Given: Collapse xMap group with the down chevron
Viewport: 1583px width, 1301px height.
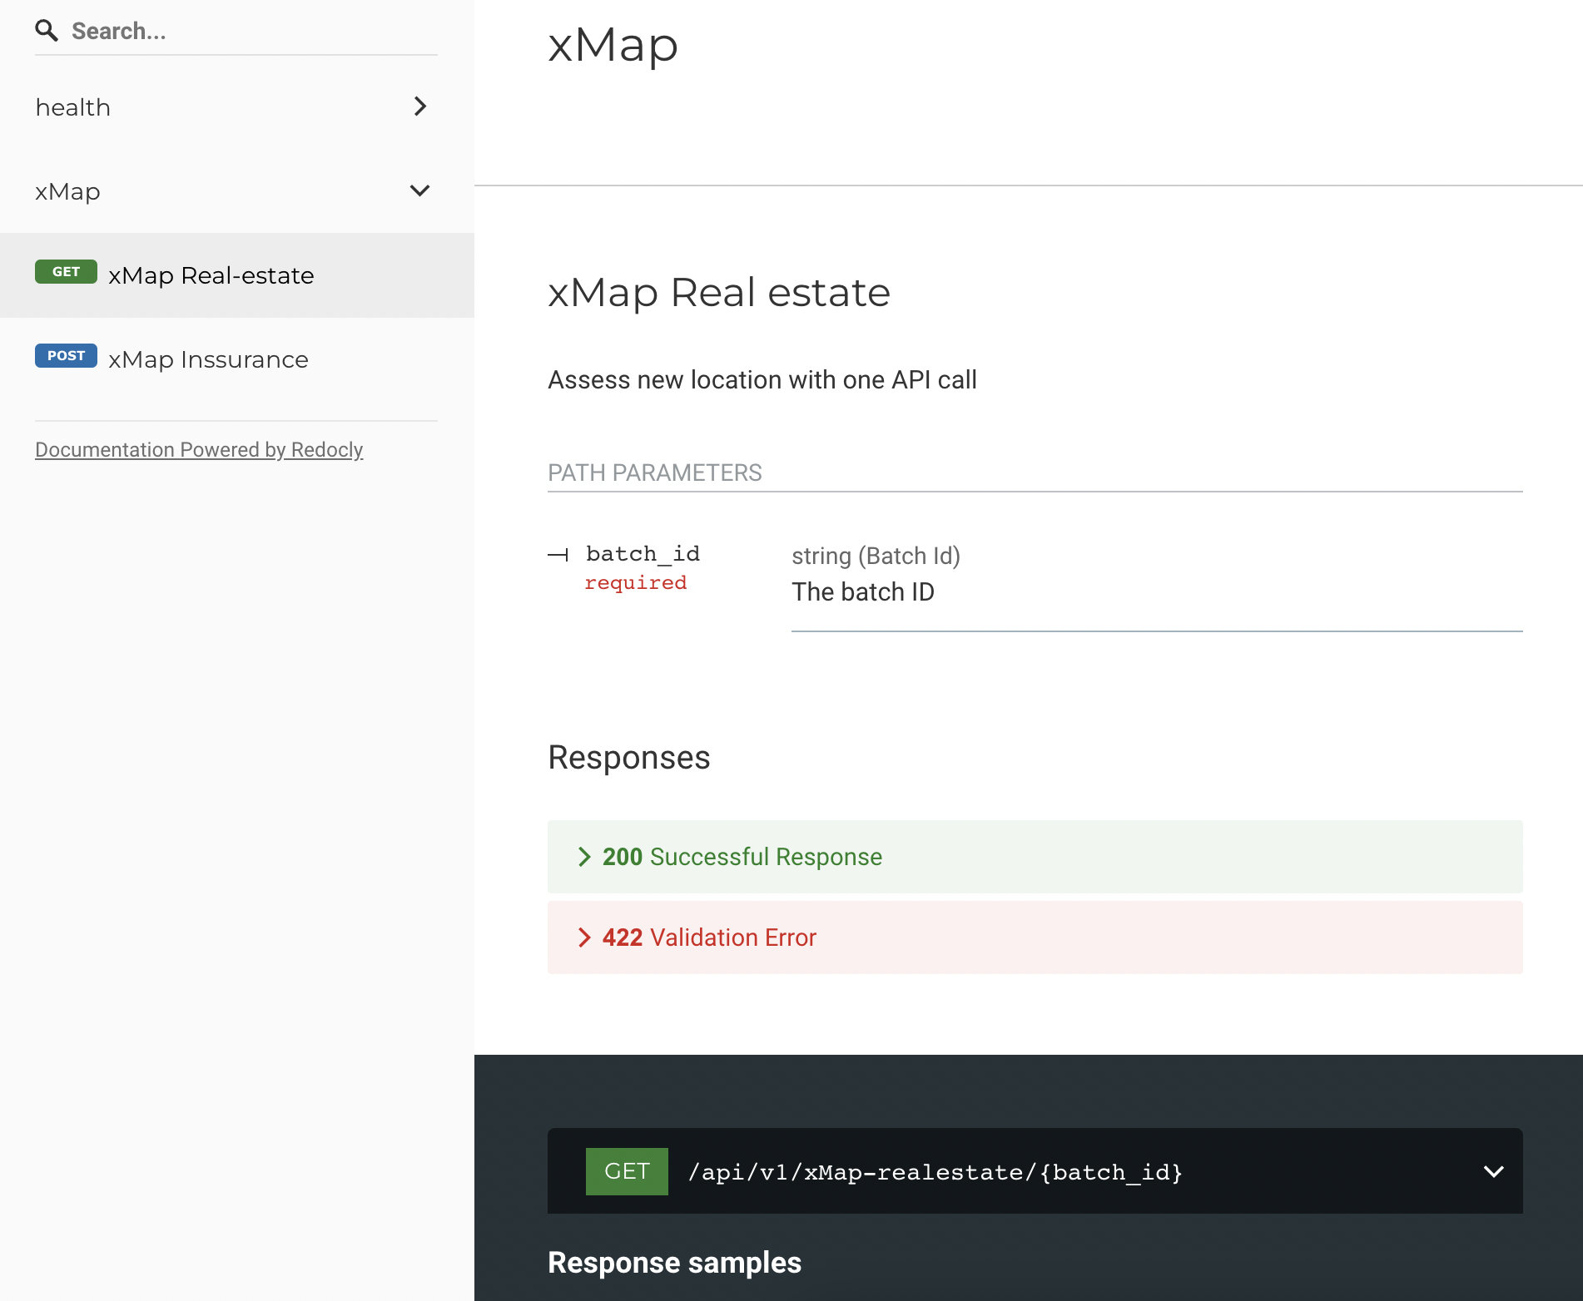Looking at the screenshot, I should point(420,190).
